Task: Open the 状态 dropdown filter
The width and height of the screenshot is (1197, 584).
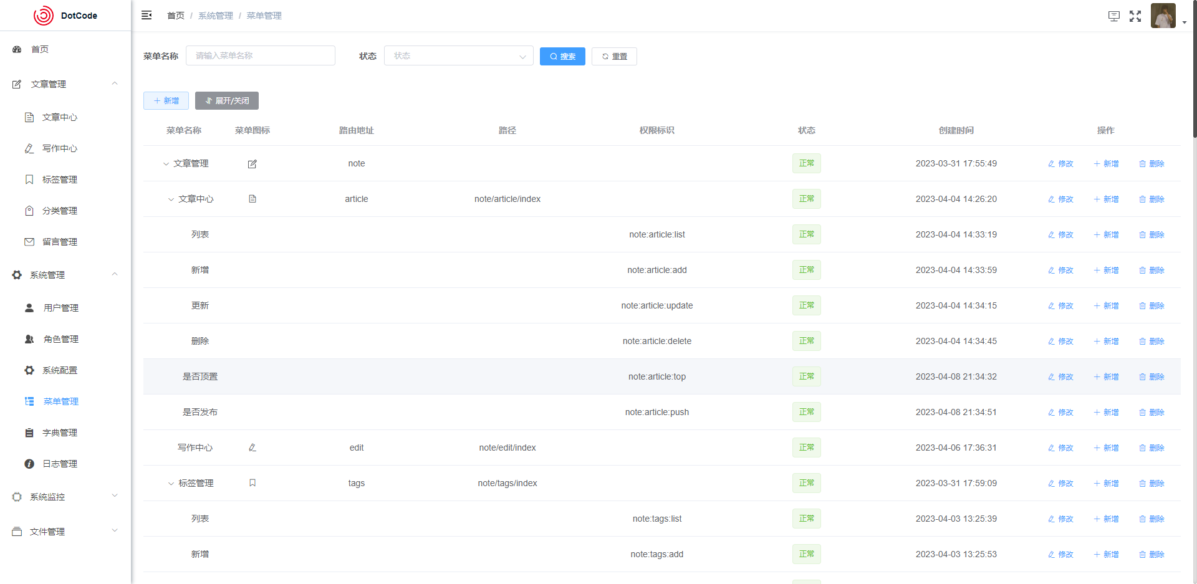Action: coord(458,56)
